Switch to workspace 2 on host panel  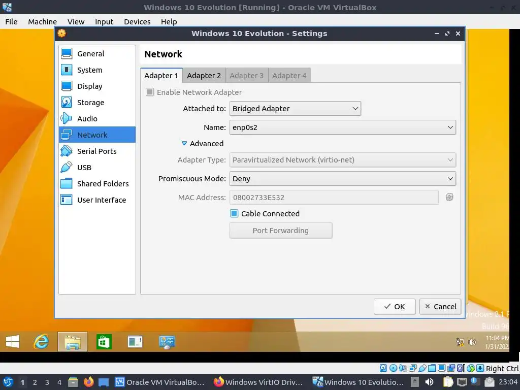pos(35,382)
